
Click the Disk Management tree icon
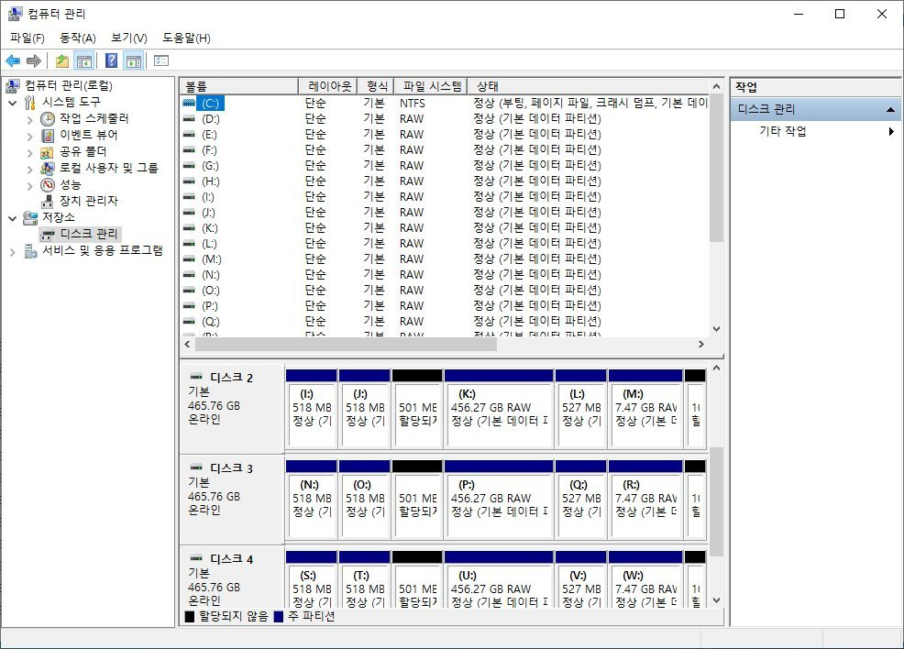coord(49,235)
